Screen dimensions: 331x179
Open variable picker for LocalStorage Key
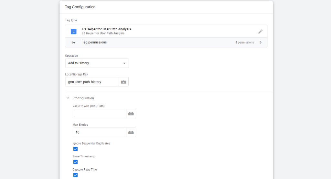click(x=123, y=82)
